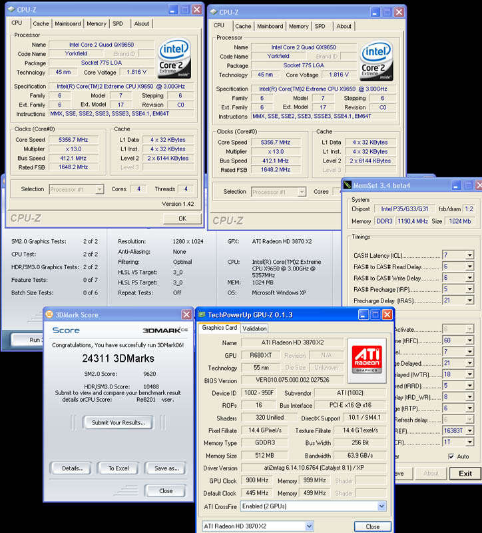Open the ATI CrossFire dropdown in GPU-Z
482x533 pixels.
[381, 506]
